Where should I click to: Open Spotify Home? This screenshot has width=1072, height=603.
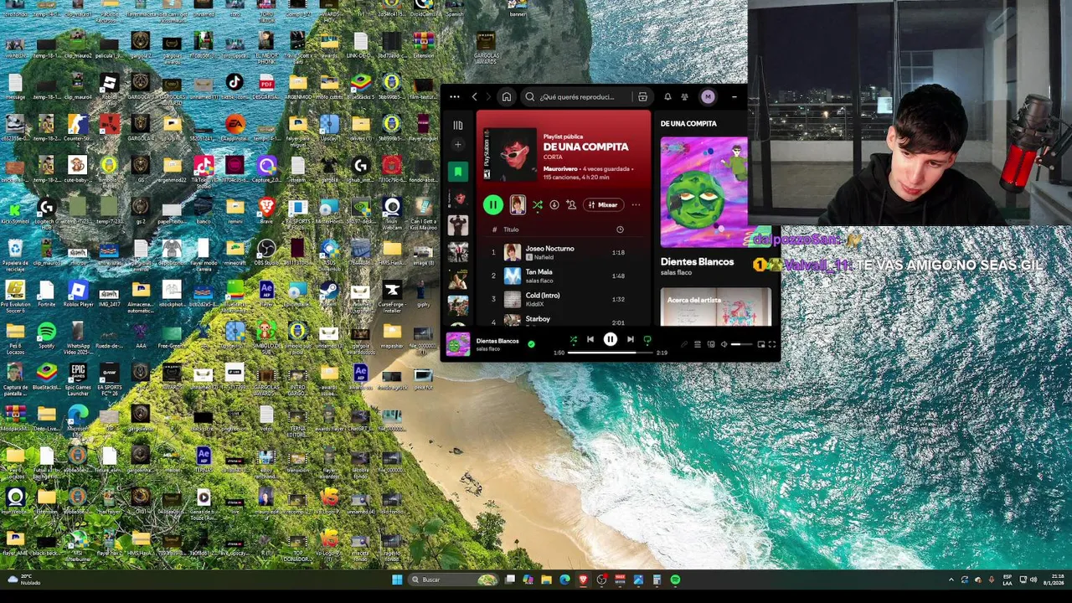507,97
